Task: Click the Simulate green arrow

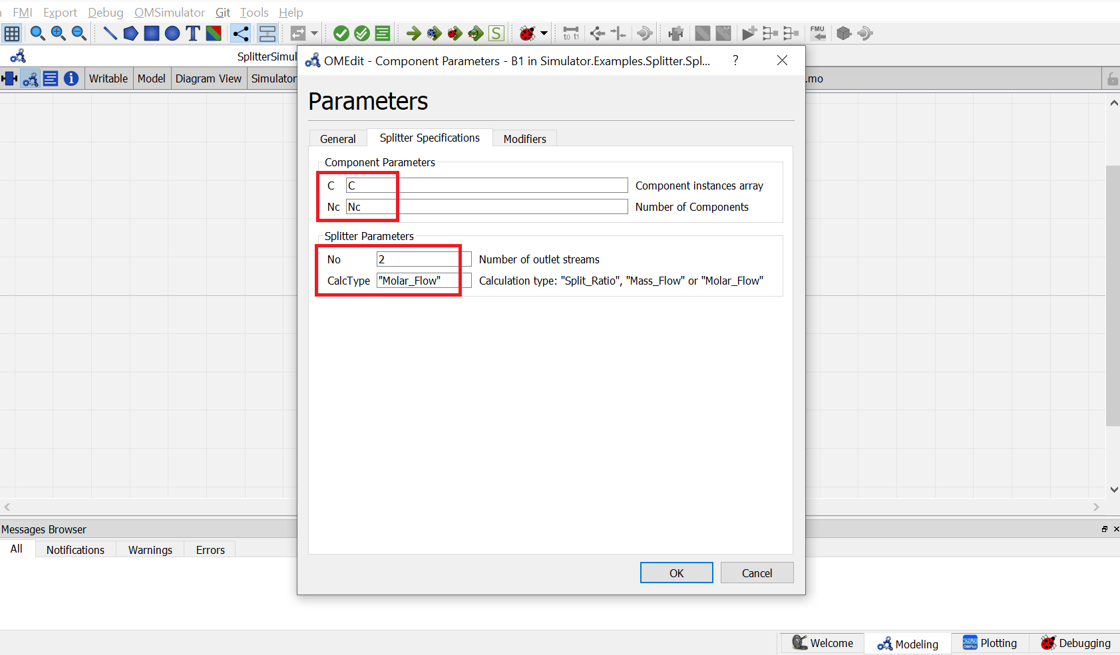Action: coord(413,33)
